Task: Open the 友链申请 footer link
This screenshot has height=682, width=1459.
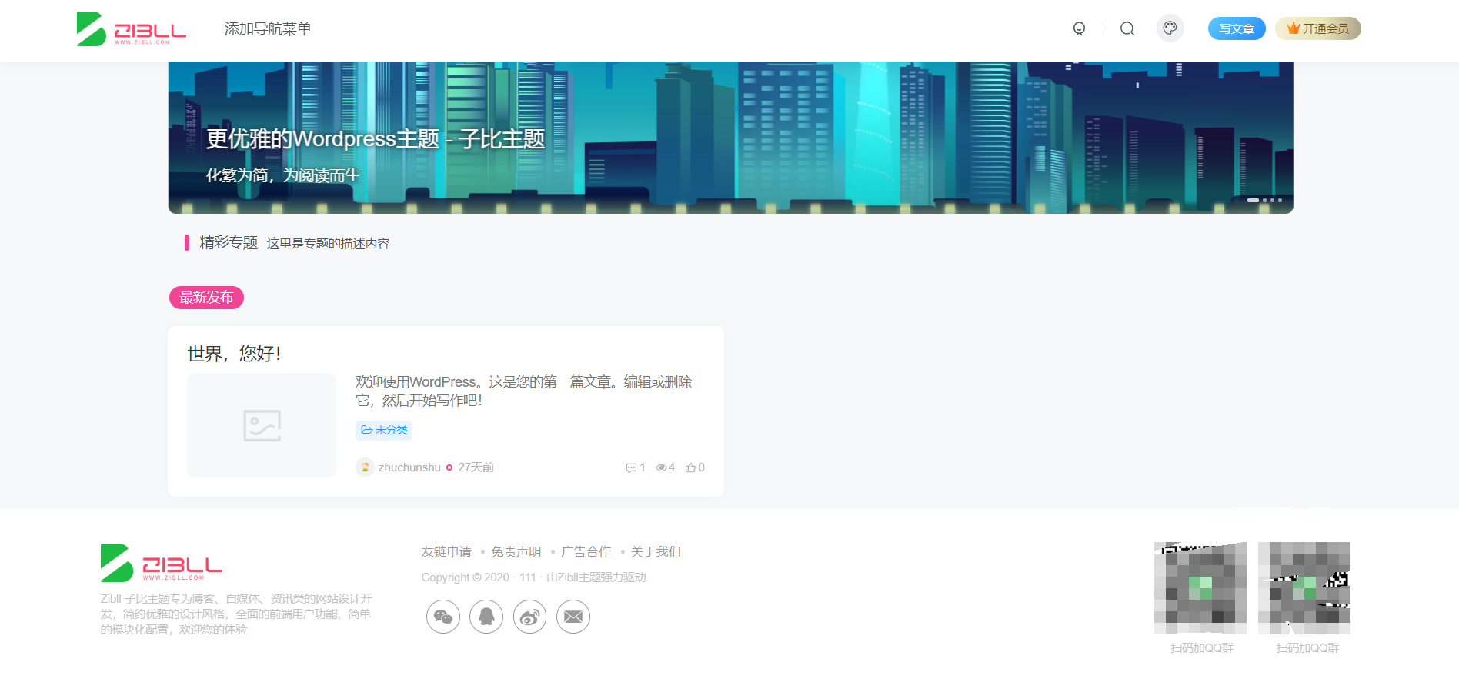Action: click(446, 552)
